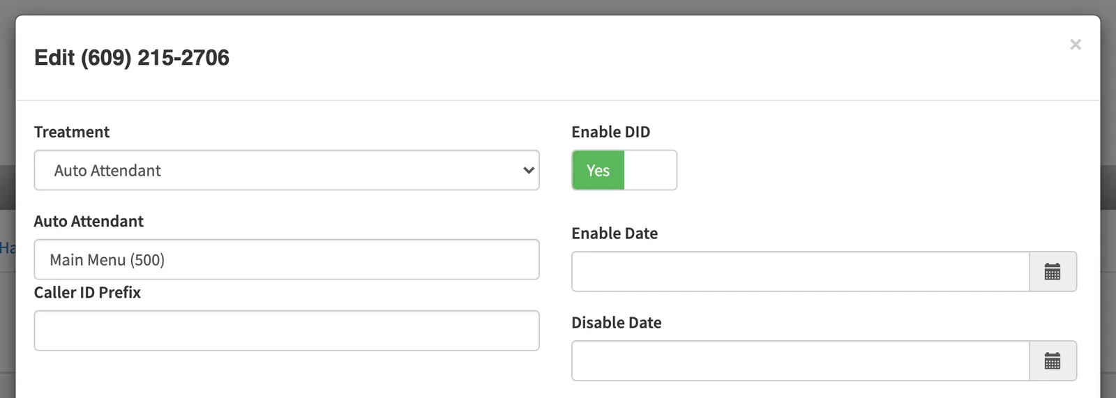Click into the Disable Date field

(801, 360)
